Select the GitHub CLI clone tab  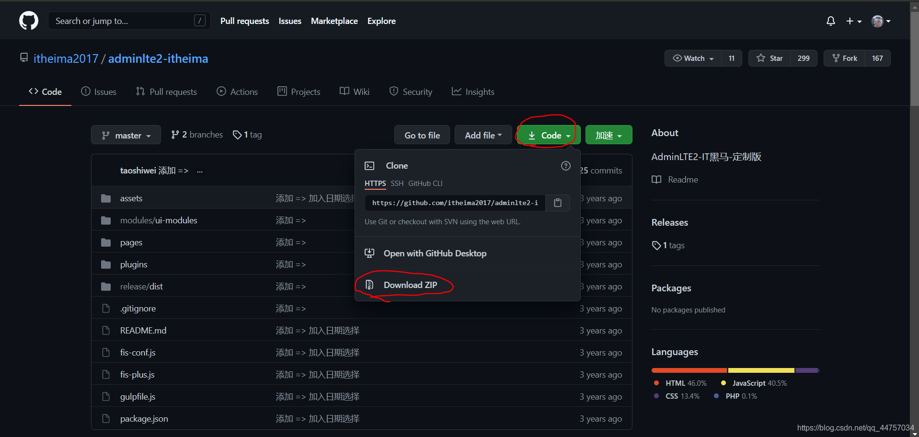[x=425, y=184]
